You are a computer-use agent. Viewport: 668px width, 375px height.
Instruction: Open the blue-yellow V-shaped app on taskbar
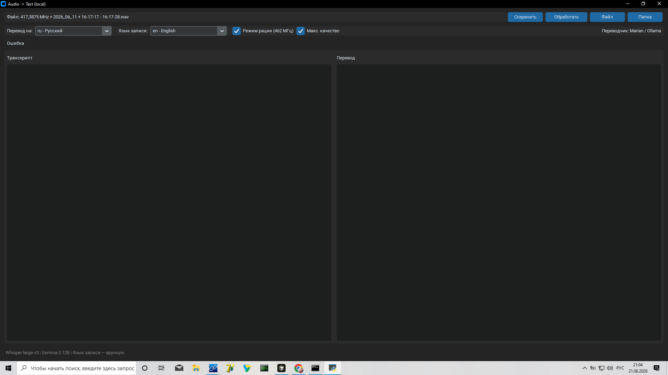click(247, 368)
